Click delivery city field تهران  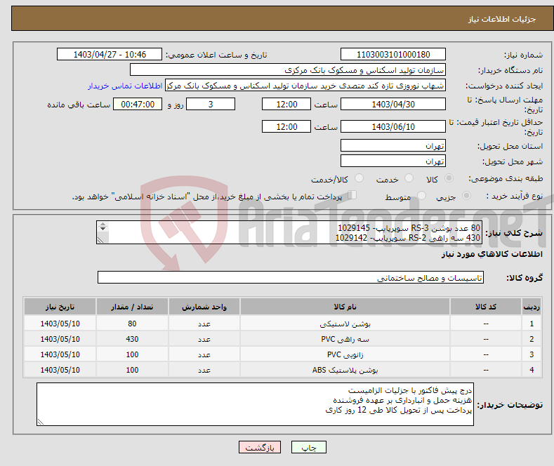point(393,161)
